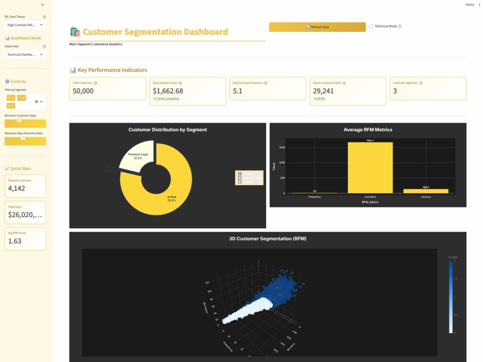Open the Select View help icon

(44, 46)
